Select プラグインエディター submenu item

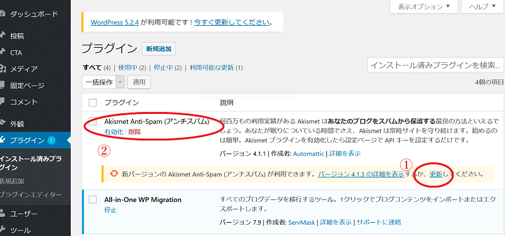point(30,195)
